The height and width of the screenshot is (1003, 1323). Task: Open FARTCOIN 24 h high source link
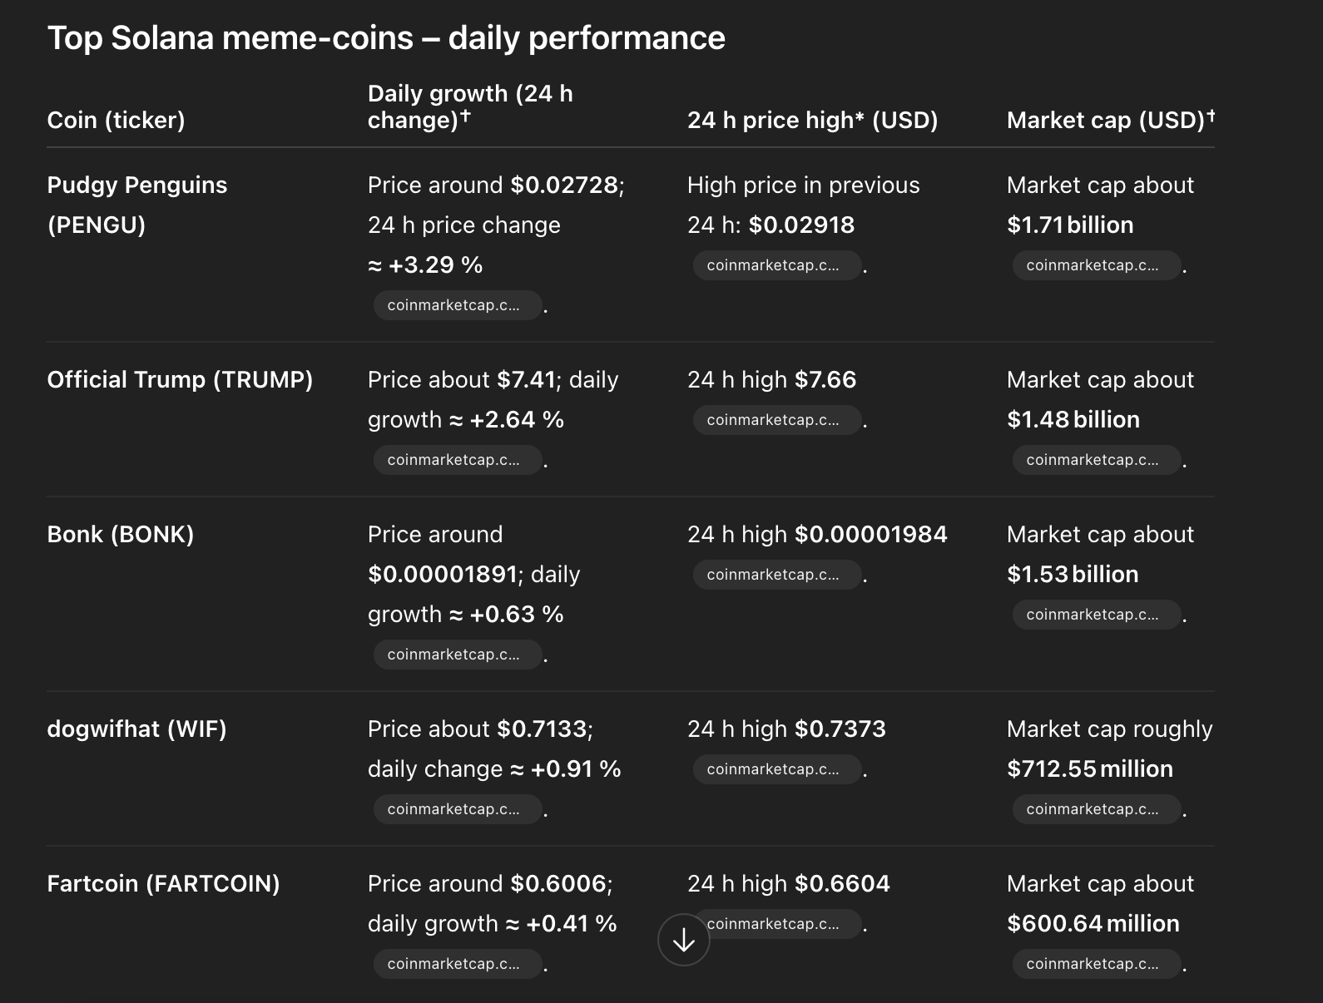point(782,924)
